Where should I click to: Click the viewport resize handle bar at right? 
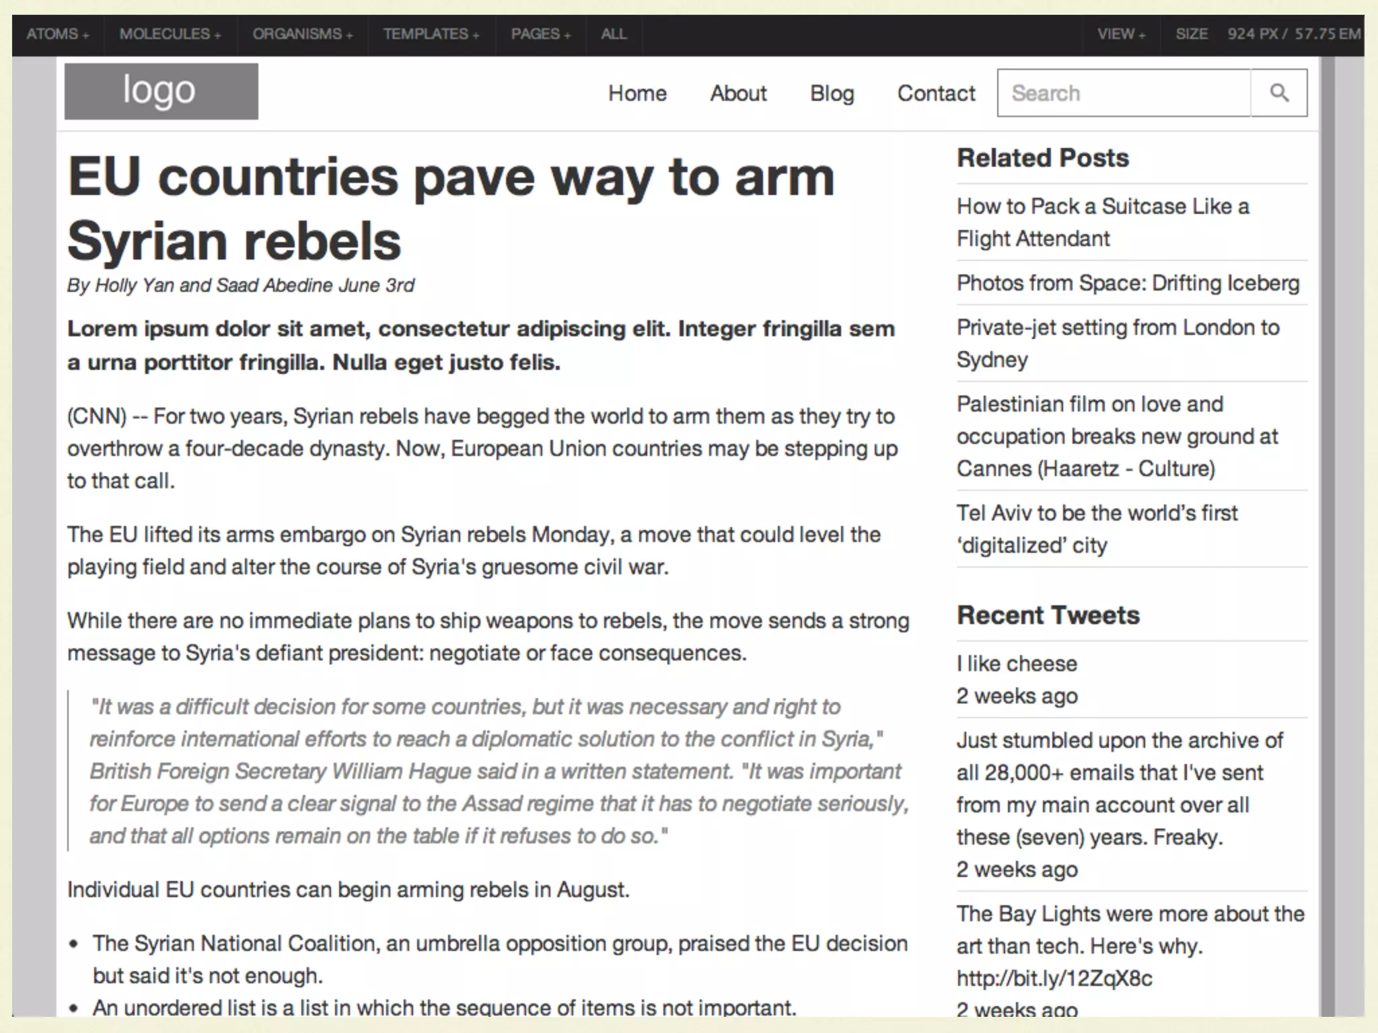point(1327,538)
